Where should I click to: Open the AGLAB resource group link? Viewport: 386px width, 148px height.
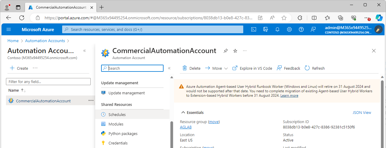coord(186,127)
